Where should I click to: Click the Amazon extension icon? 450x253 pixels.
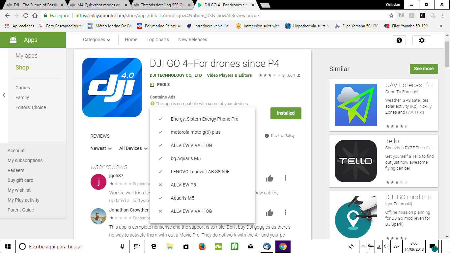[422, 15]
